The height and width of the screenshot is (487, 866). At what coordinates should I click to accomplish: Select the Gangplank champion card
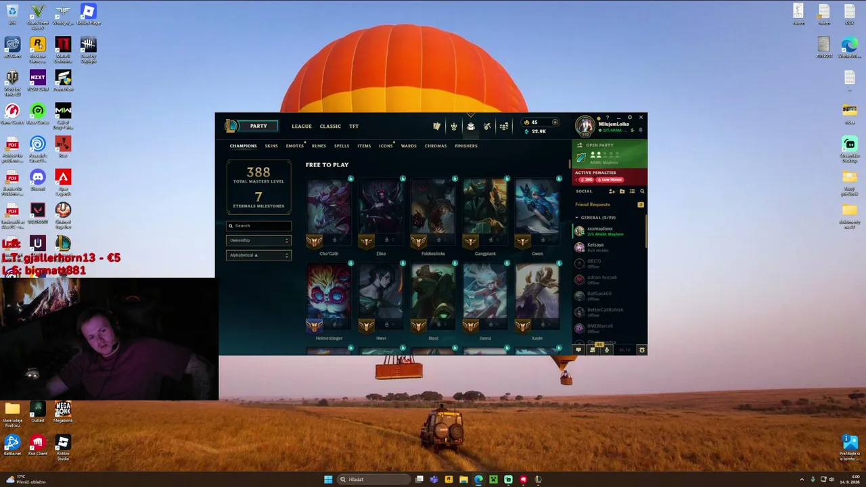[485, 216]
